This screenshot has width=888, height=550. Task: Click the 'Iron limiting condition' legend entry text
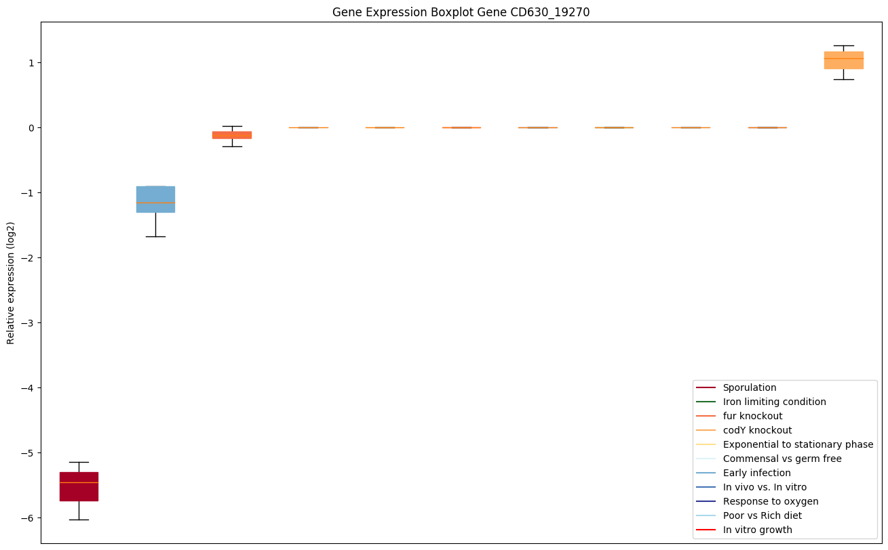774,402
